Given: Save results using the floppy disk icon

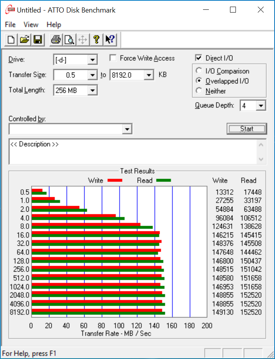Looking at the screenshot, I should 38,40.
